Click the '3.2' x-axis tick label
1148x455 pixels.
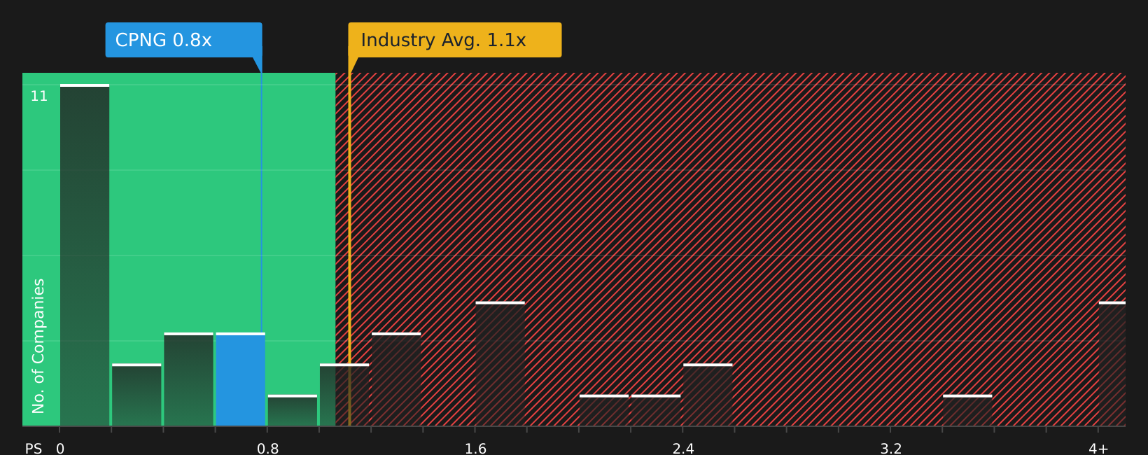click(x=891, y=449)
